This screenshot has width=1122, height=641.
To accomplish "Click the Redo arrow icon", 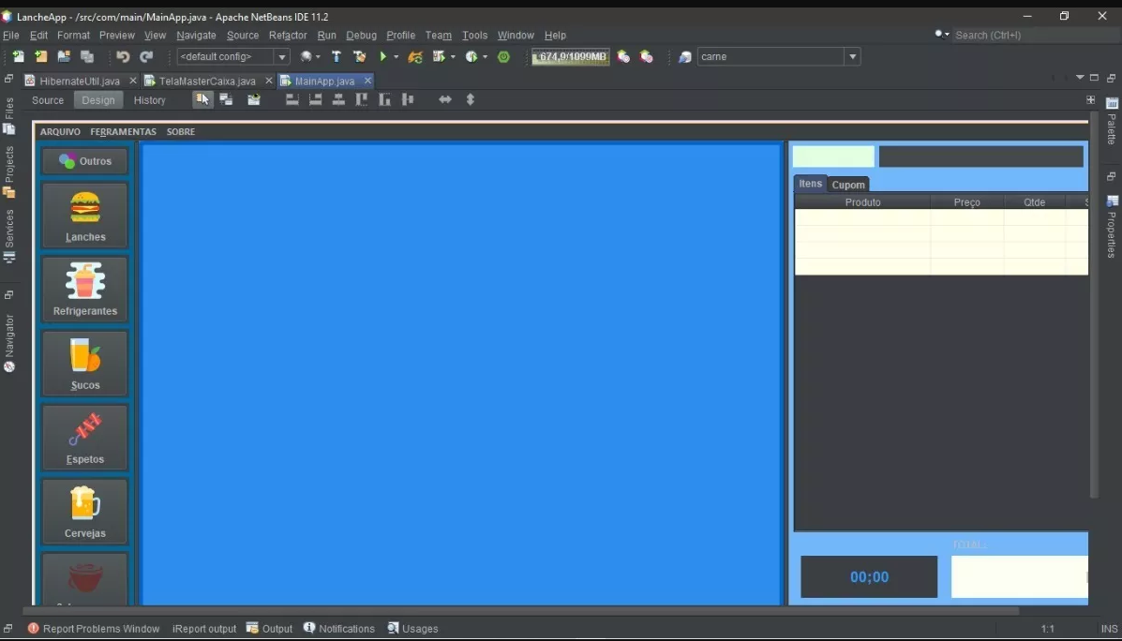I will pos(146,56).
